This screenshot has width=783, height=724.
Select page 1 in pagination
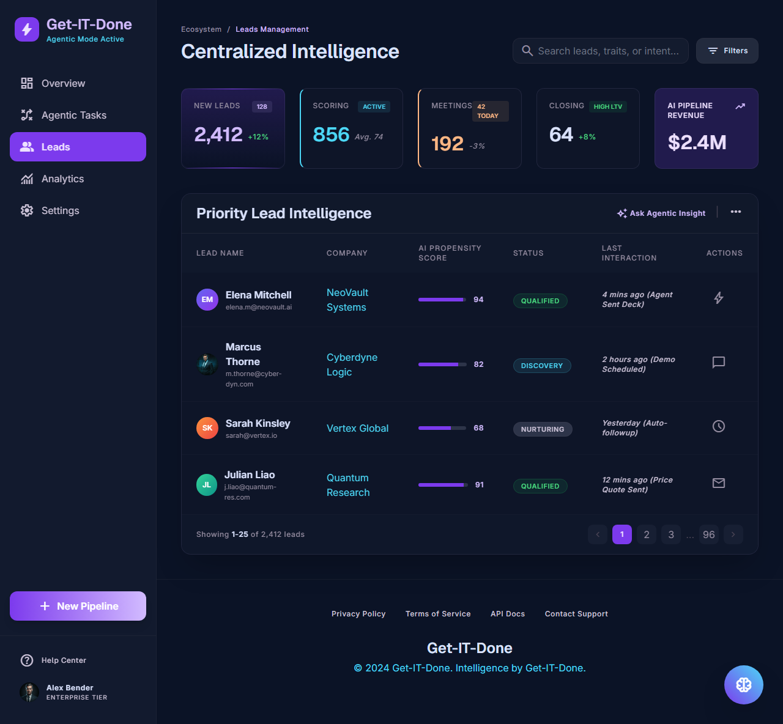pos(622,534)
